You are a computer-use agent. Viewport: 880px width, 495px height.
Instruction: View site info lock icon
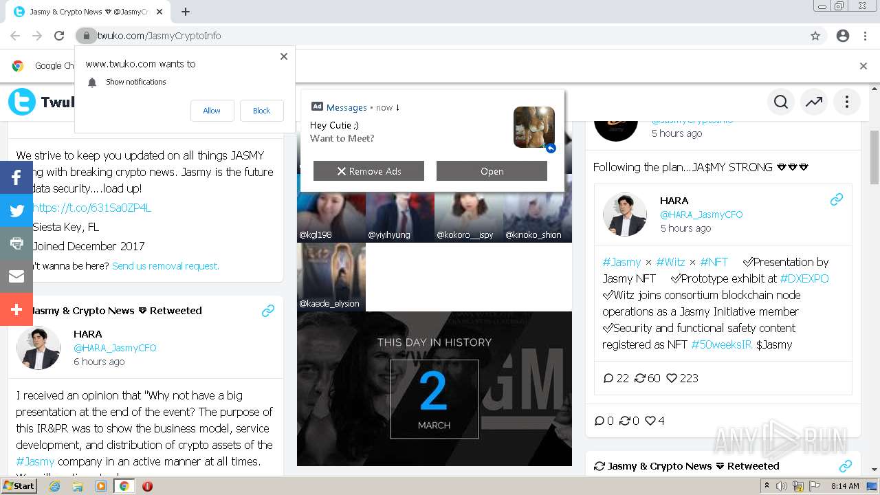[x=86, y=36]
